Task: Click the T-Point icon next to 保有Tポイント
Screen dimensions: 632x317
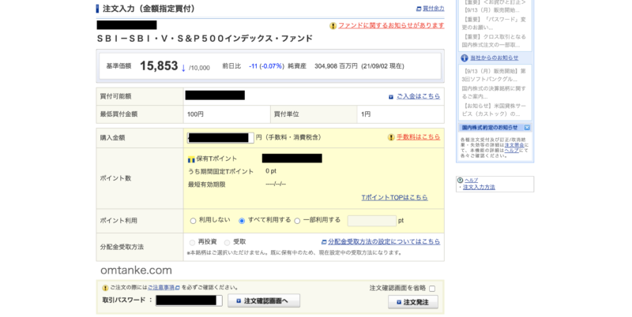Action: (x=191, y=159)
